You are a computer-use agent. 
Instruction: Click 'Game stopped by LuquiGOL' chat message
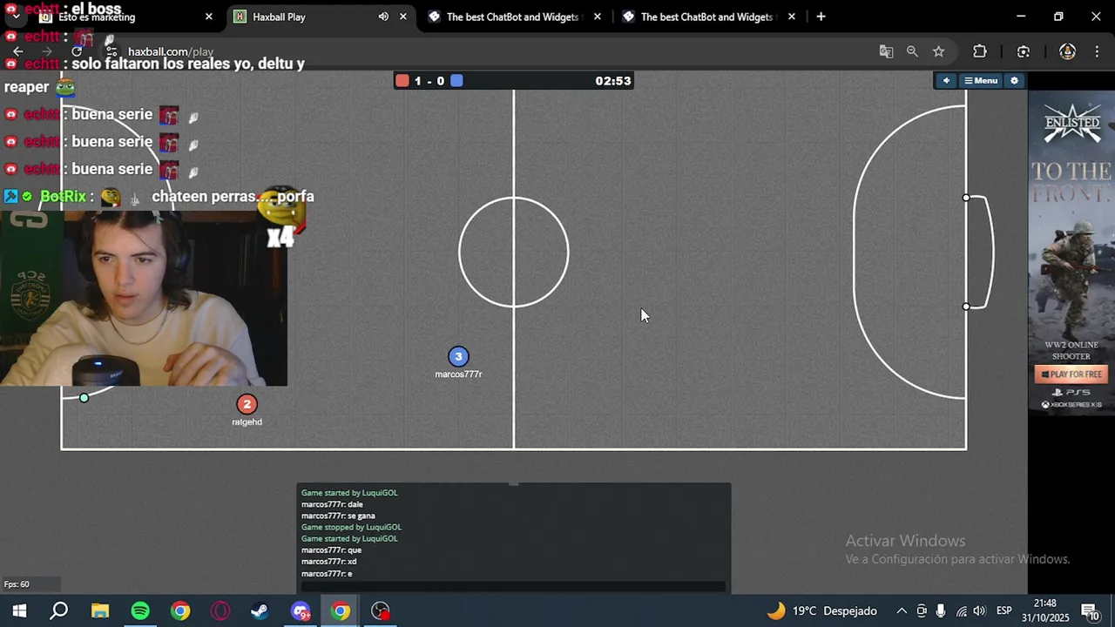[x=351, y=527]
